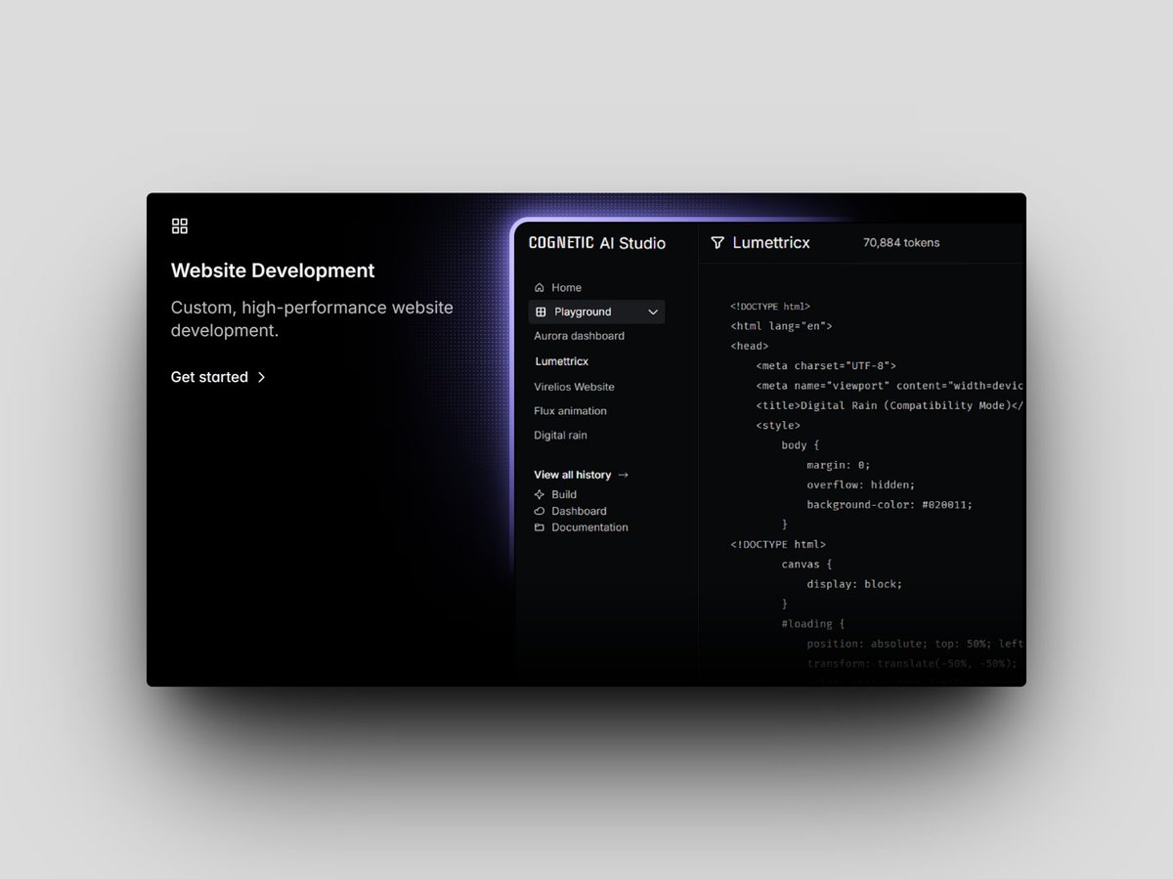The width and height of the screenshot is (1173, 879).
Task: Open the Digital rain entry
Action: [560, 436]
